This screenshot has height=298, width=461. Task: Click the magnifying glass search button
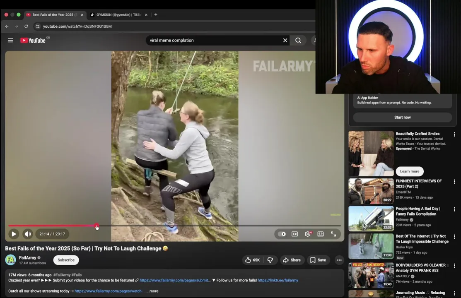click(298, 40)
